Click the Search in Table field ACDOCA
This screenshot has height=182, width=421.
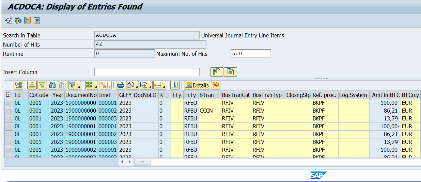click(147, 35)
